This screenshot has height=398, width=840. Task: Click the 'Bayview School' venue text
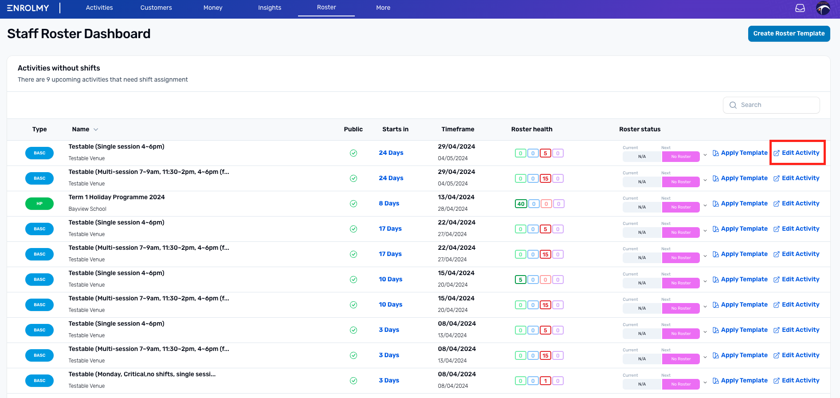pyautogui.click(x=87, y=209)
